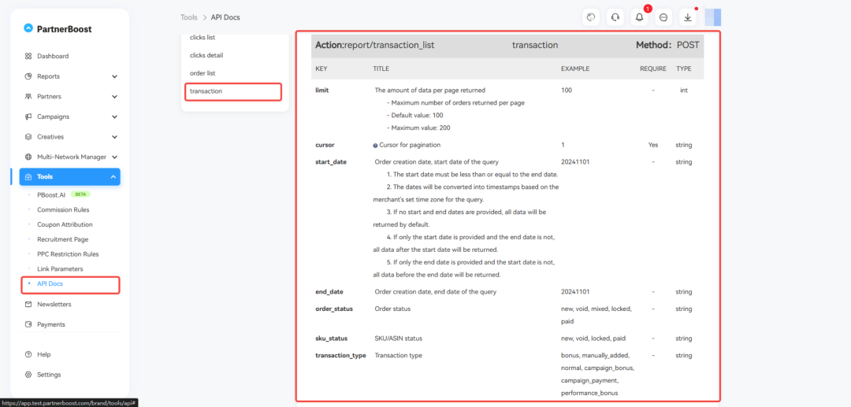851x407 pixels.
Task: Click the Action:report/transaction_list header text
Action: pos(374,45)
